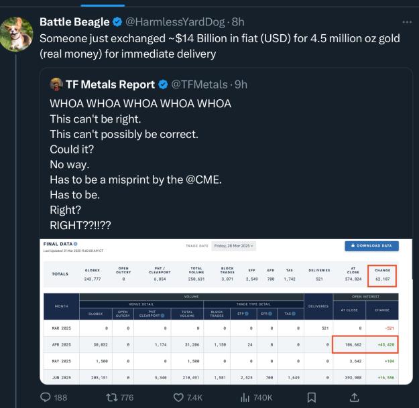Open TF Metals Report small avatar
This screenshot has height=408, width=419.
point(56,84)
